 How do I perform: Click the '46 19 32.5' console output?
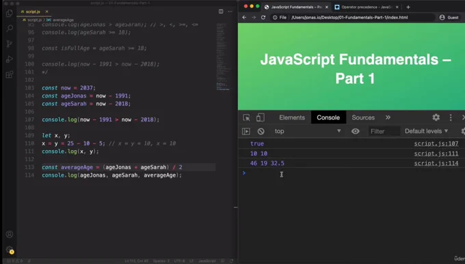267,163
